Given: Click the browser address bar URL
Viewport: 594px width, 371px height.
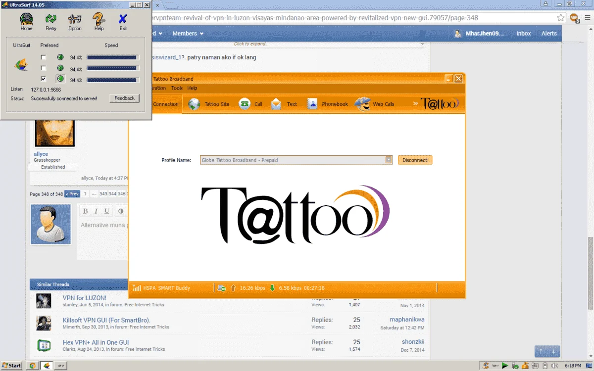Looking at the screenshot, I should pos(315,17).
